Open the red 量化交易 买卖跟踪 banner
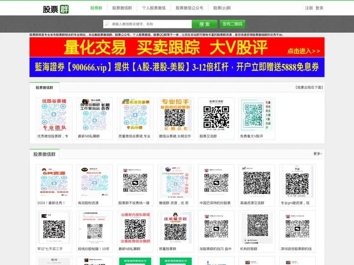 (177, 47)
